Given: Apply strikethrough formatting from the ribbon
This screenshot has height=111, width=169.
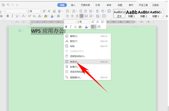Looking at the screenshot, I should point(23,16).
